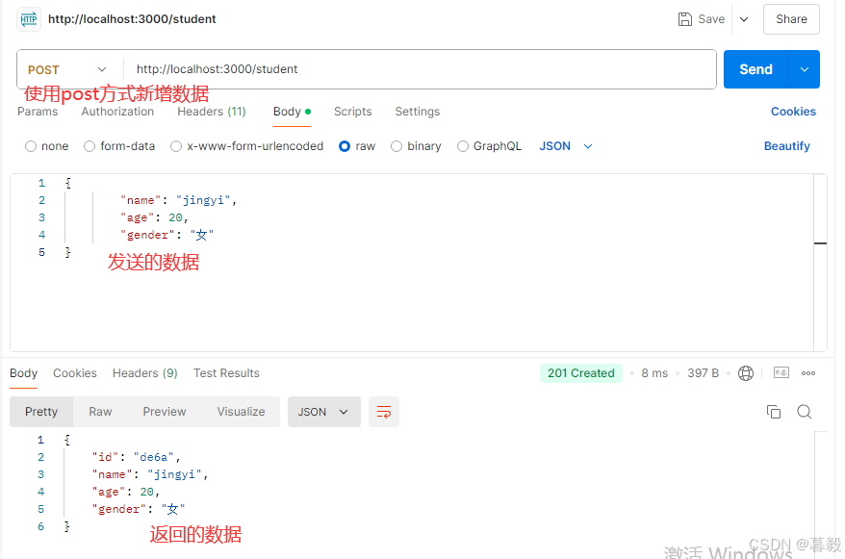Open the response JSON format dropdown

pos(323,412)
